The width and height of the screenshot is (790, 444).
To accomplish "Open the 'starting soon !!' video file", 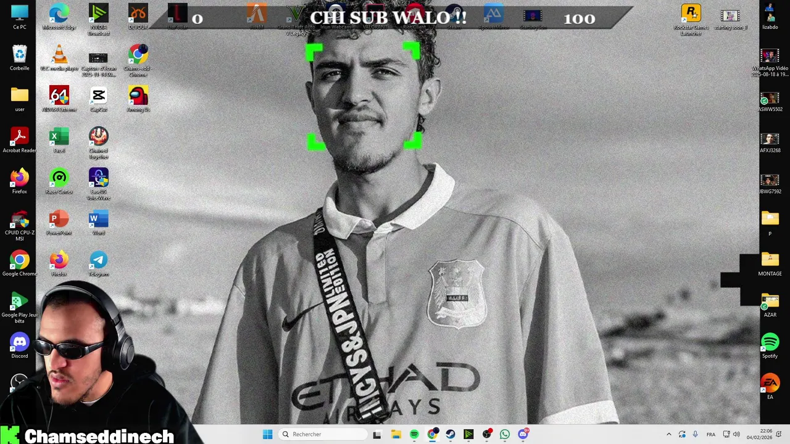I will (x=730, y=17).
